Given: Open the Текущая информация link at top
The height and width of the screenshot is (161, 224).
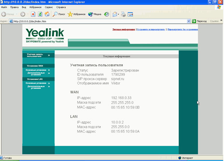Looking at the screenshot, I should pos(124,30).
